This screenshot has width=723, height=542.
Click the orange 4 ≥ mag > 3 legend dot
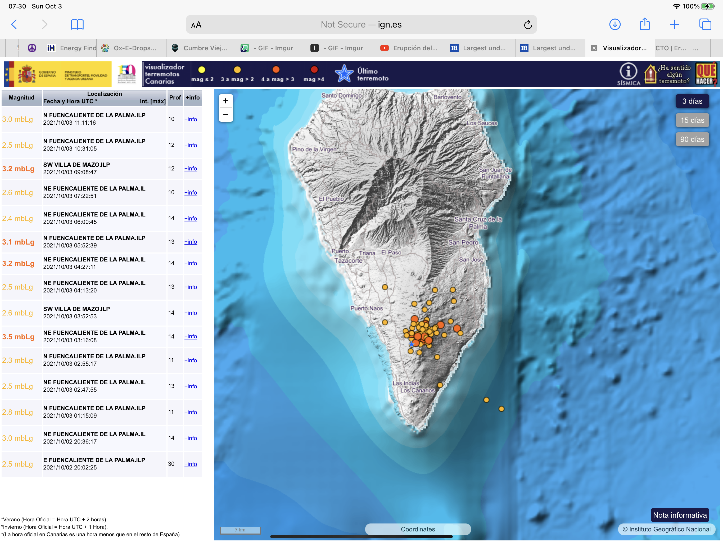point(276,70)
